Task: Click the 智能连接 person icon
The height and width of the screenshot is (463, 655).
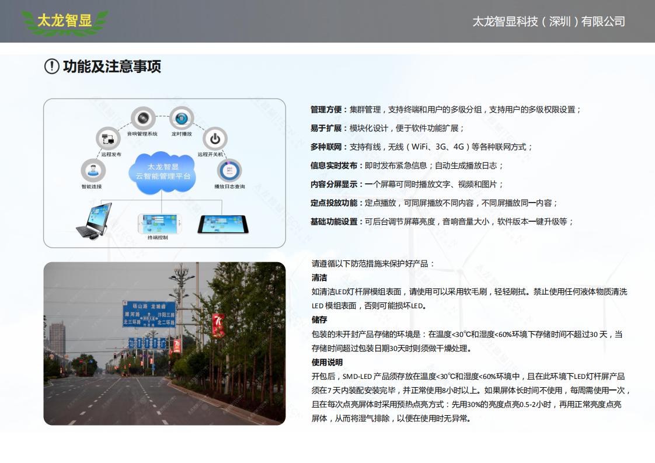Action: coord(93,171)
